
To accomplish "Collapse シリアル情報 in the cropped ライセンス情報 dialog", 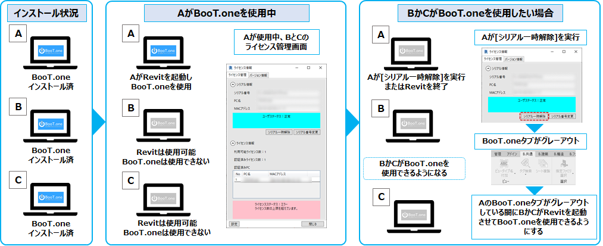I will click(488, 68).
